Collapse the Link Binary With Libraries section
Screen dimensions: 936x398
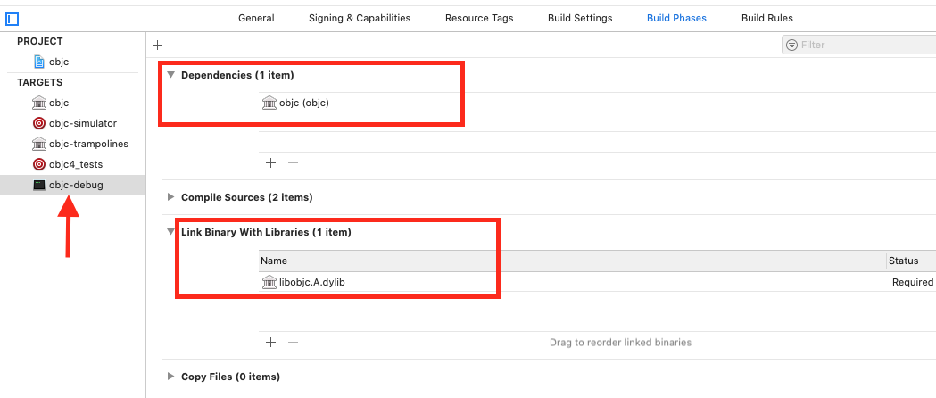tap(170, 232)
